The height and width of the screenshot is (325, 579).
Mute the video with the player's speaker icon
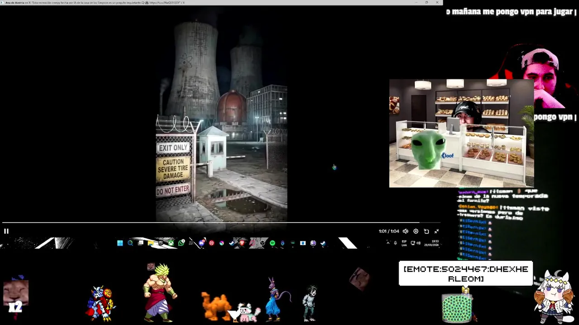[405, 231]
